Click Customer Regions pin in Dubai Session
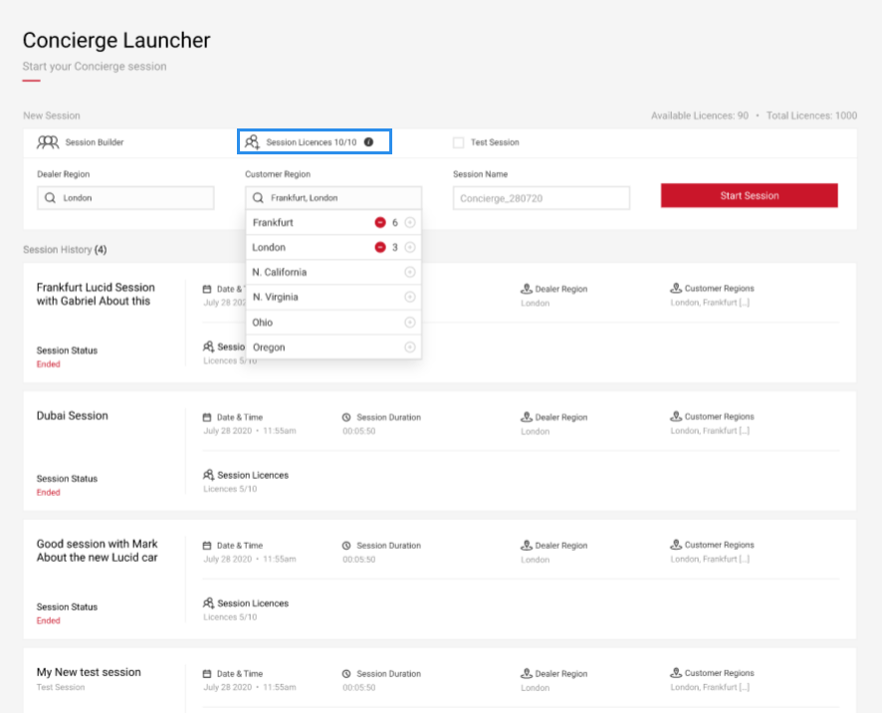This screenshot has height=713, width=882. [x=676, y=416]
